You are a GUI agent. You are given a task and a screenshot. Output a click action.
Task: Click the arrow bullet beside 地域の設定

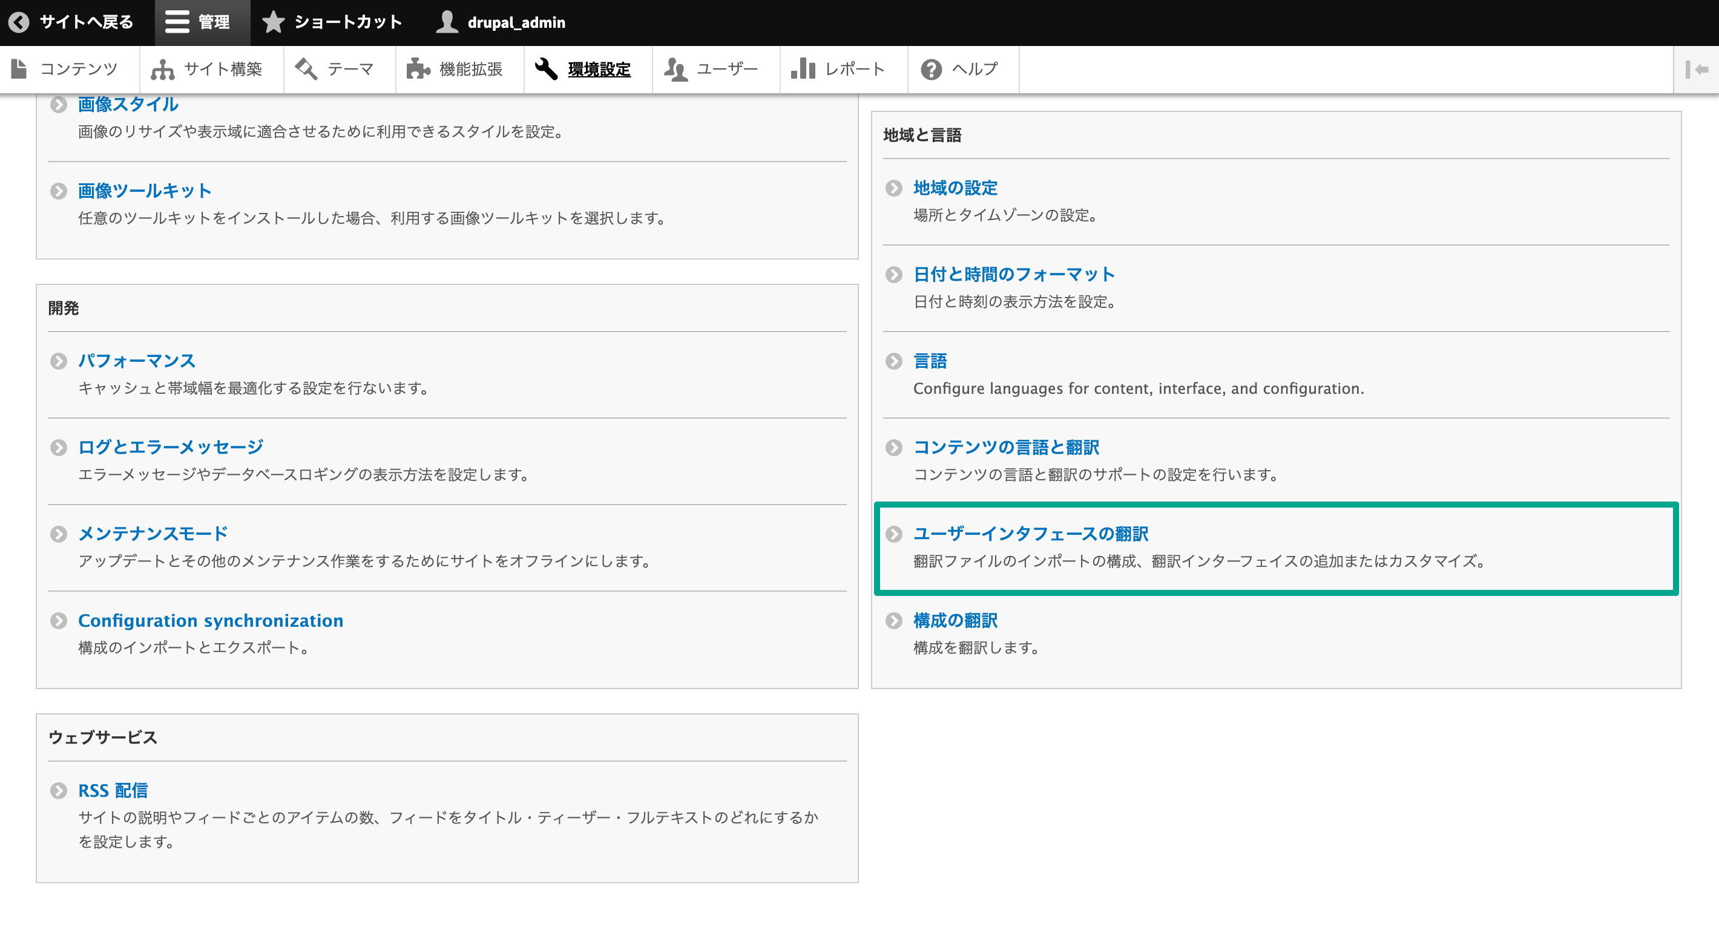pyautogui.click(x=893, y=188)
